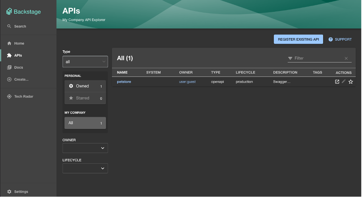This screenshot has width=362, height=197.
Task: View petstore source with open-in-new icon
Action: 337,82
